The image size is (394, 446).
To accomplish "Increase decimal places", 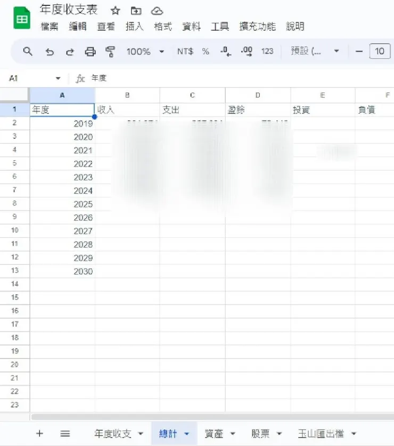I will click(x=247, y=52).
